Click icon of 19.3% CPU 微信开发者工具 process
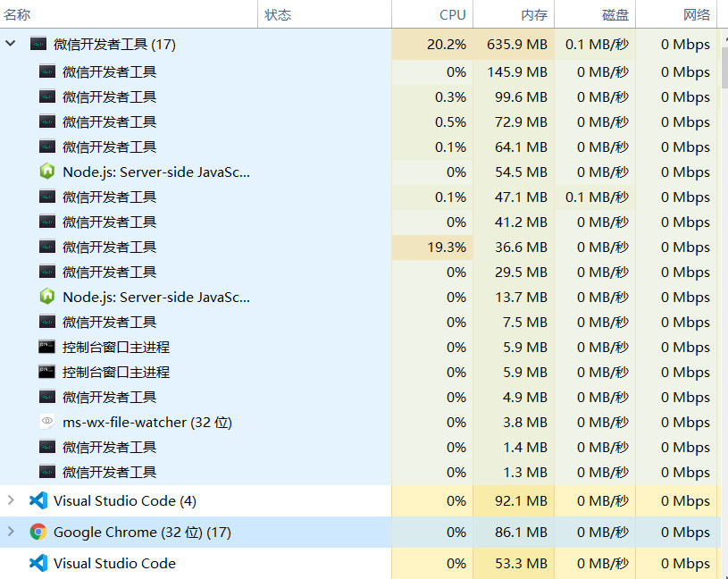The width and height of the screenshot is (728, 579). pos(47,247)
